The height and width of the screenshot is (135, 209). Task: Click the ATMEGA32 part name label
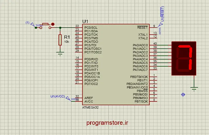(x=90, y=107)
